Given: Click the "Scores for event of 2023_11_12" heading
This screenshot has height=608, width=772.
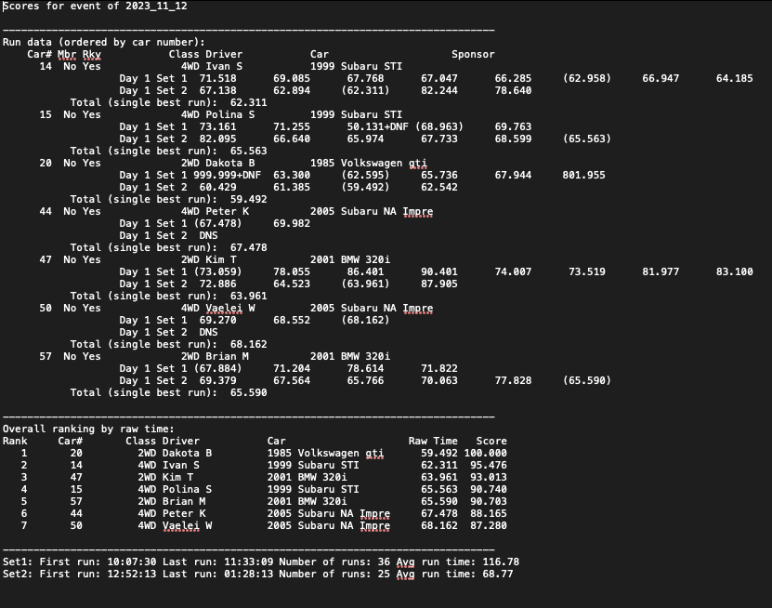Looking at the screenshot, I should pyautogui.click(x=95, y=6).
